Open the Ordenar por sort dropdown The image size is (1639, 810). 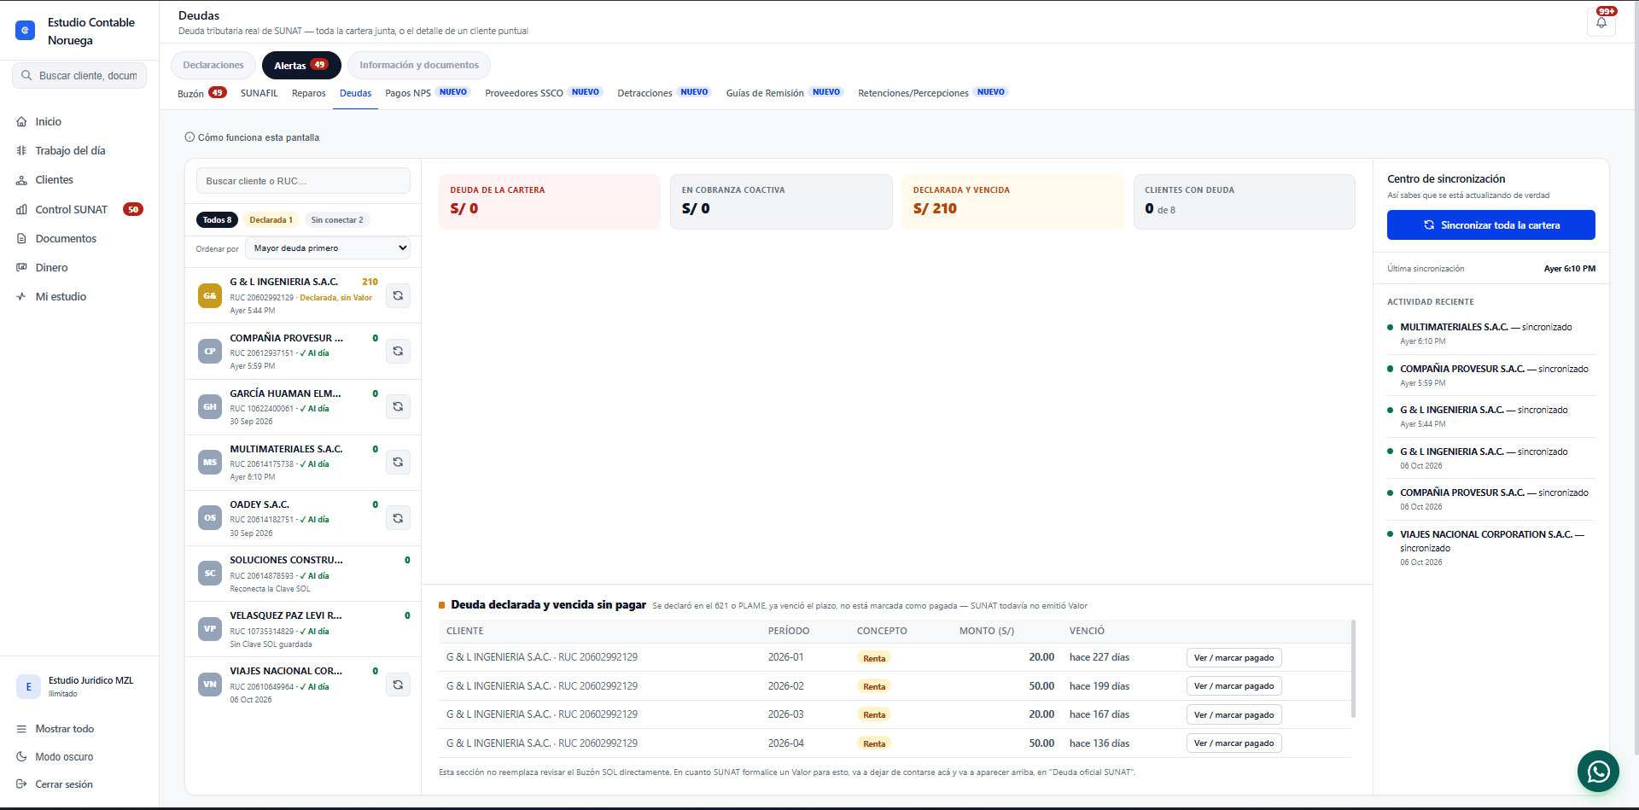[x=328, y=248]
